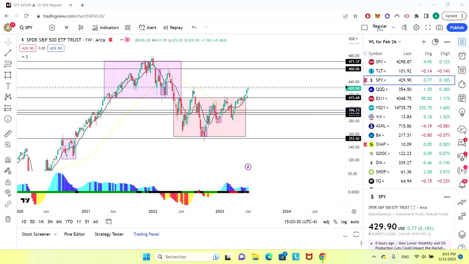Publish the chart idea

pyautogui.click(x=457, y=27)
